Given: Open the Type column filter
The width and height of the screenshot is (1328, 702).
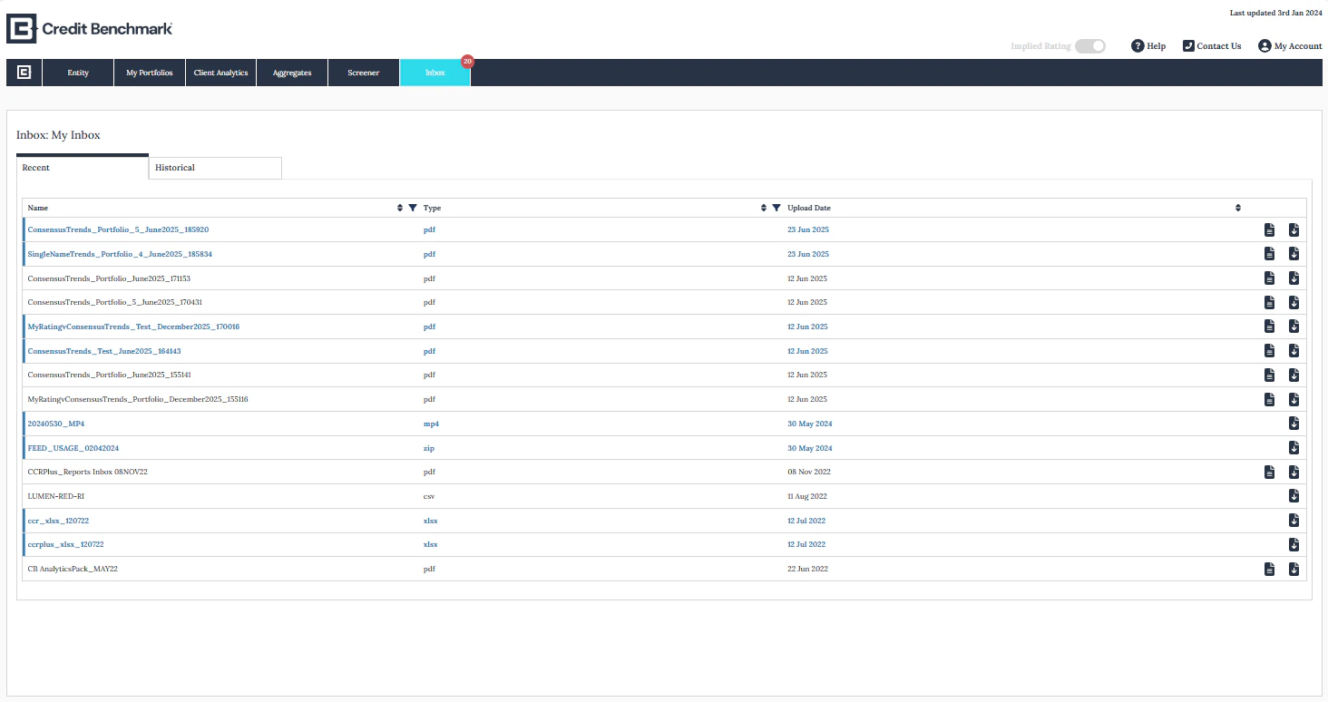Looking at the screenshot, I should coord(776,208).
